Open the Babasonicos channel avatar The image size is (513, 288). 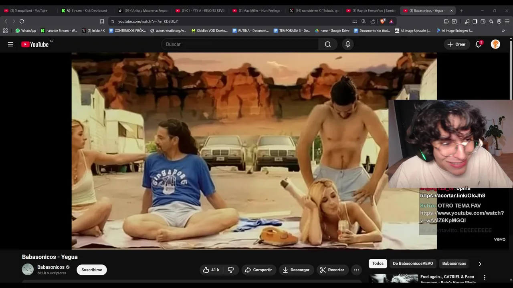point(28,270)
